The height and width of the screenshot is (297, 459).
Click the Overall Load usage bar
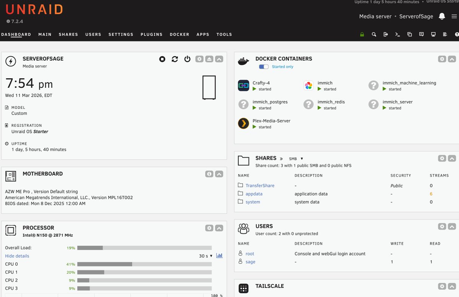(144, 248)
